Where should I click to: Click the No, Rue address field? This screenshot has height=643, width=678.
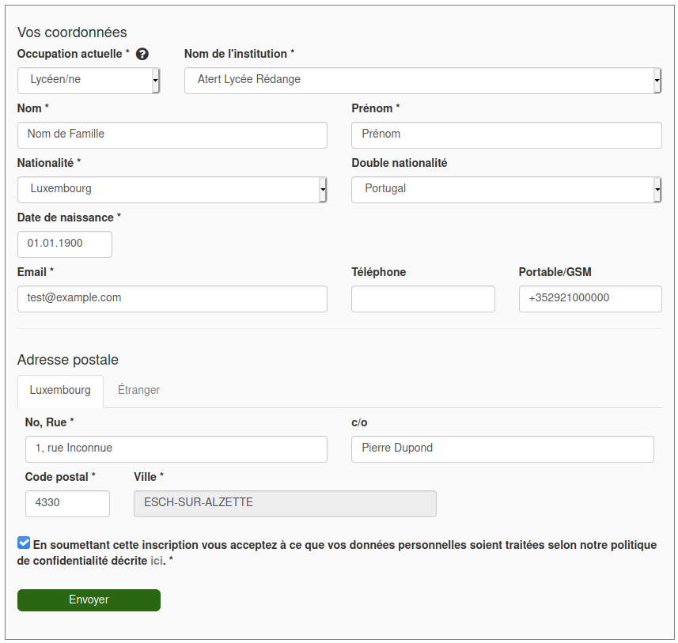point(176,449)
